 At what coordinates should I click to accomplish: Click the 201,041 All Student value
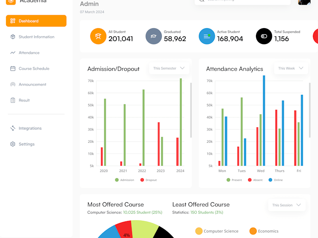(121, 38)
